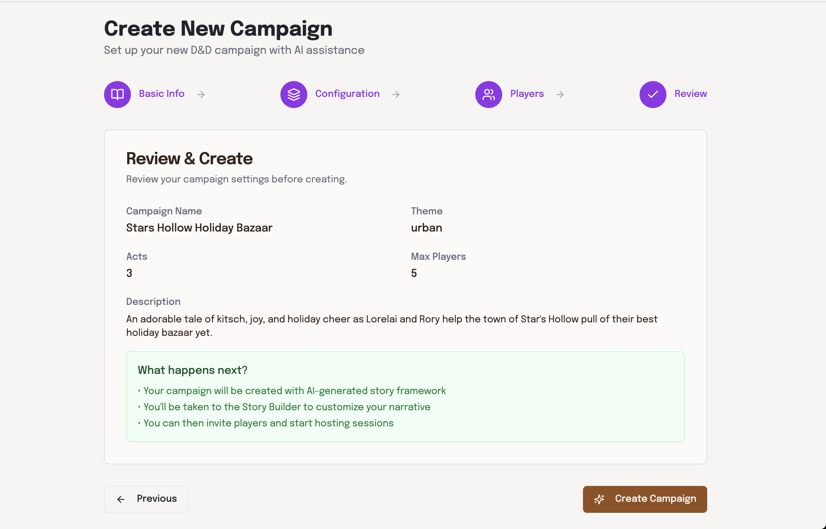Image resolution: width=826 pixels, height=529 pixels.
Task: Select the Review step label
Action: (x=690, y=94)
